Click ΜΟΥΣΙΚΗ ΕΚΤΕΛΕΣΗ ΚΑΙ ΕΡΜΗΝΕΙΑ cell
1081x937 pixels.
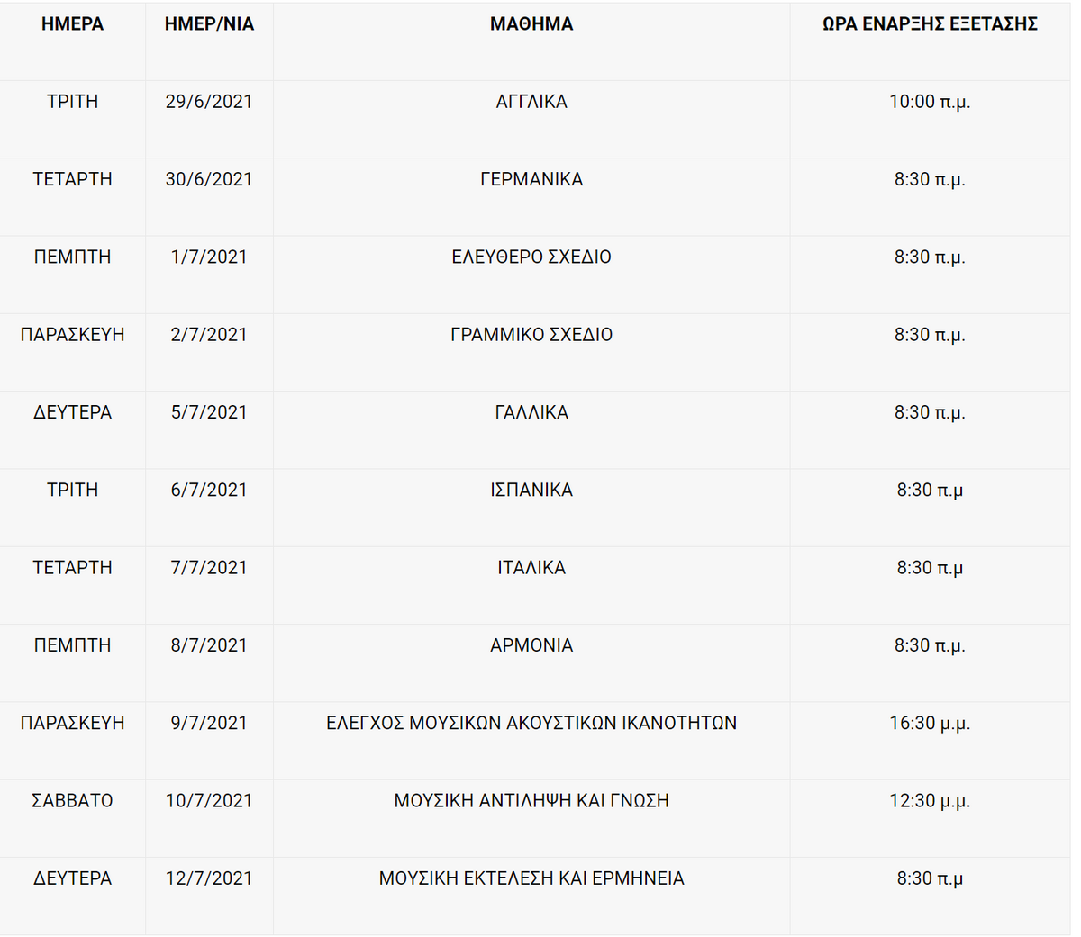531,878
